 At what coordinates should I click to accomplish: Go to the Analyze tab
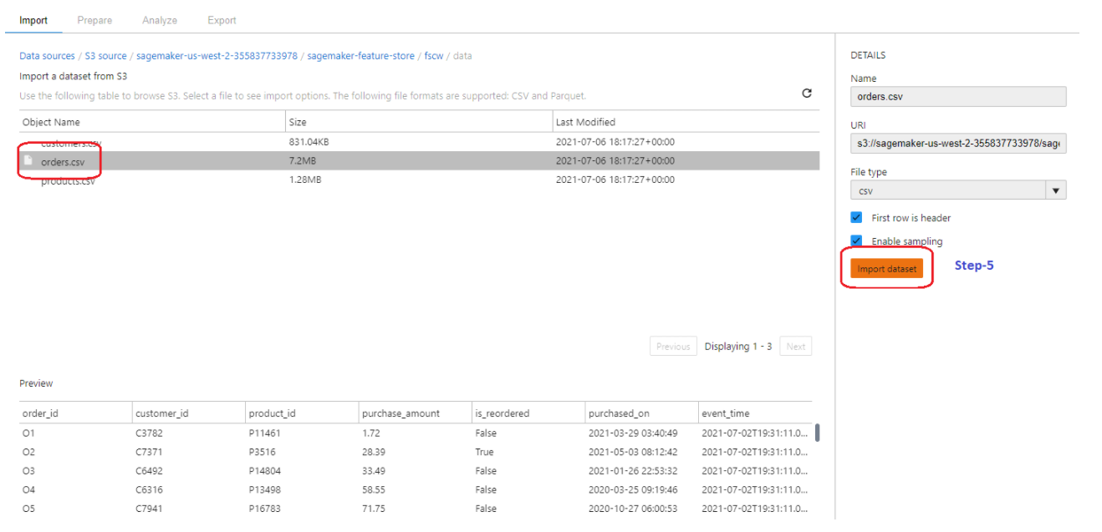coord(160,20)
